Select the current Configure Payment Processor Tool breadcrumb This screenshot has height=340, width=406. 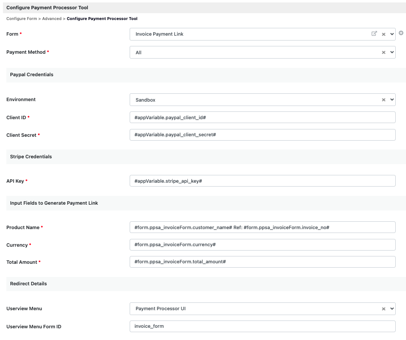click(x=102, y=19)
